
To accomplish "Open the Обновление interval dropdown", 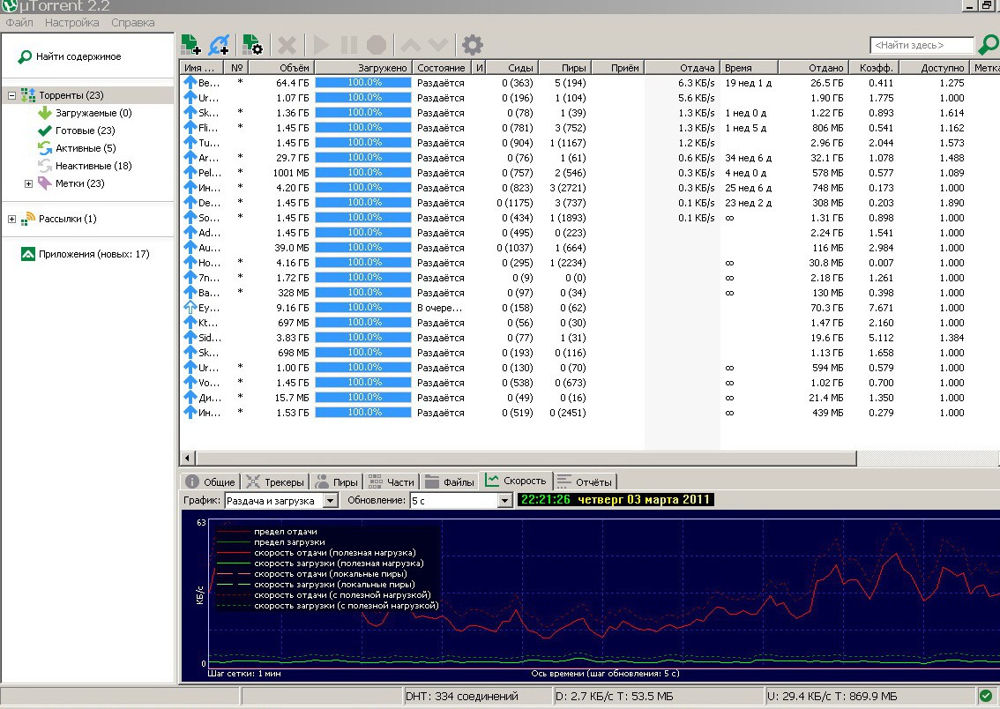I will pos(504,501).
